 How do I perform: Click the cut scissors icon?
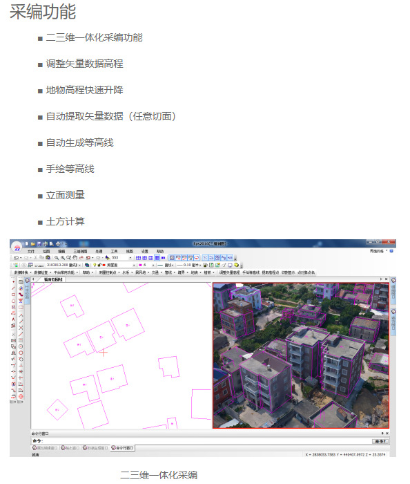[36, 257]
